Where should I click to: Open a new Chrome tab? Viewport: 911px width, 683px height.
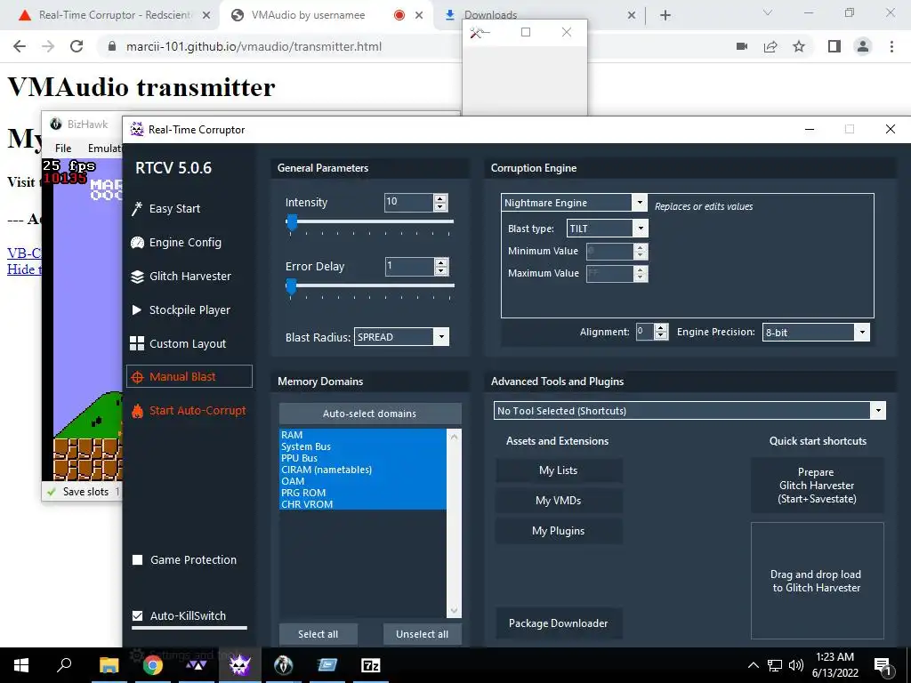(665, 16)
